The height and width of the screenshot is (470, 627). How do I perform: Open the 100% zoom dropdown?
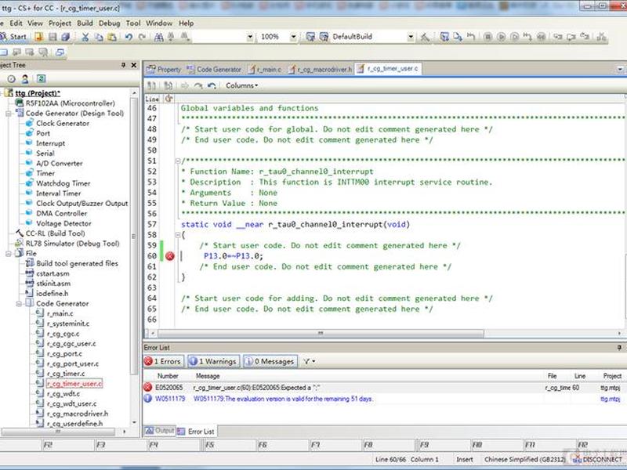click(293, 37)
